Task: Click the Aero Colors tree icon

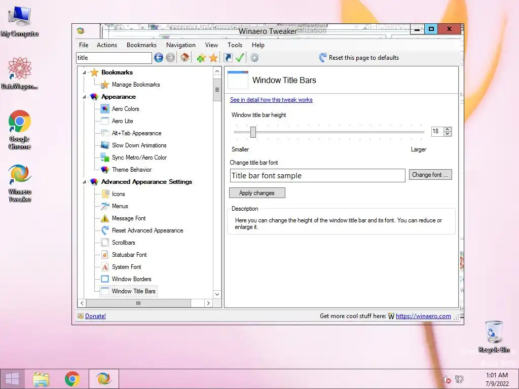Action: click(x=105, y=109)
